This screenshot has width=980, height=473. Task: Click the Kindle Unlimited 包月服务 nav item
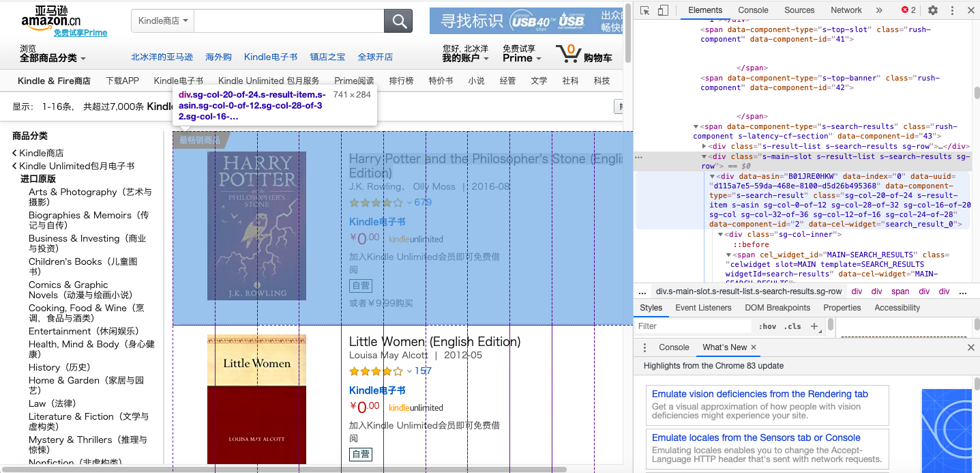[269, 81]
